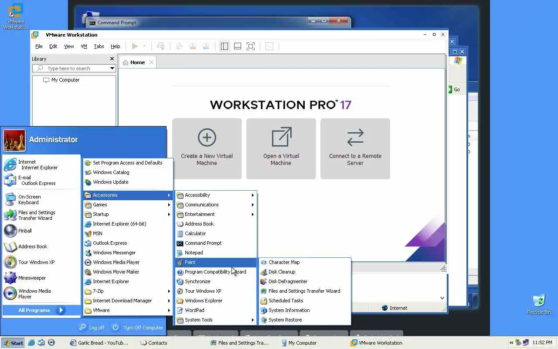
Task: Launch Pinball from Start menu
Action: point(41,231)
